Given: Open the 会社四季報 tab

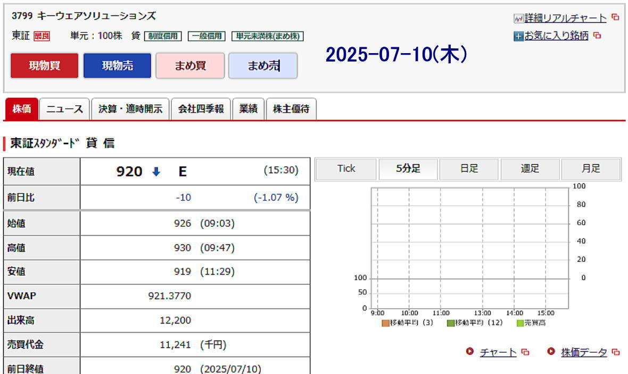Looking at the screenshot, I should [x=201, y=109].
